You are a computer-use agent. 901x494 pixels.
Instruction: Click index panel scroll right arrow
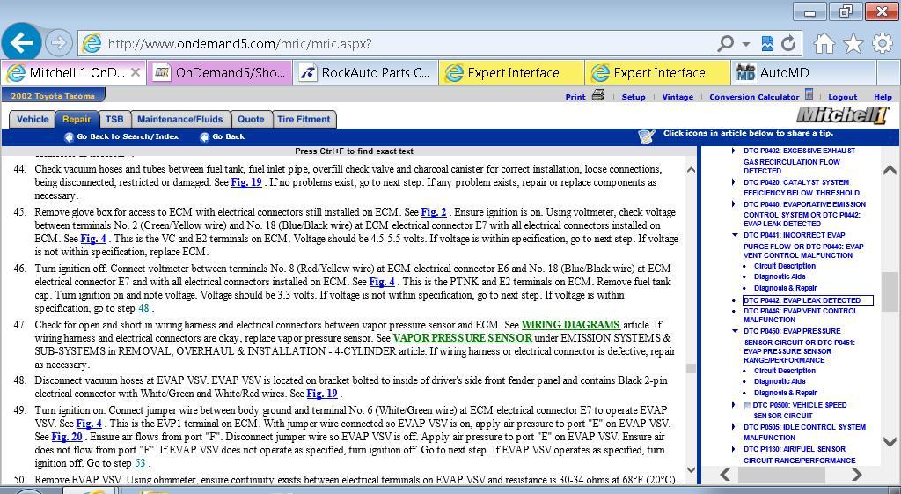point(856,475)
